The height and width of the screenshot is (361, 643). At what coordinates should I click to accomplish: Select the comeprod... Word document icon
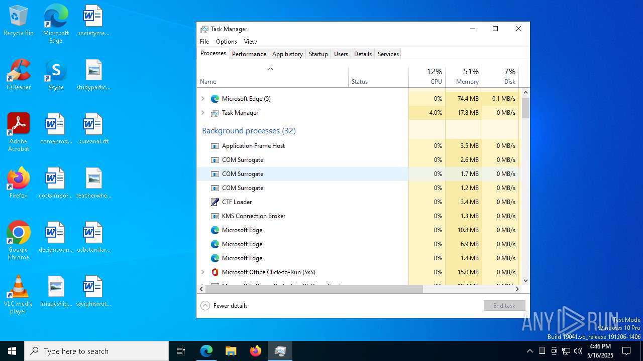click(x=56, y=129)
